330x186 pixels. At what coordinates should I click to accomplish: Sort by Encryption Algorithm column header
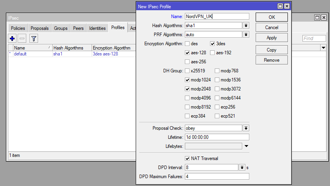[x=114, y=48]
